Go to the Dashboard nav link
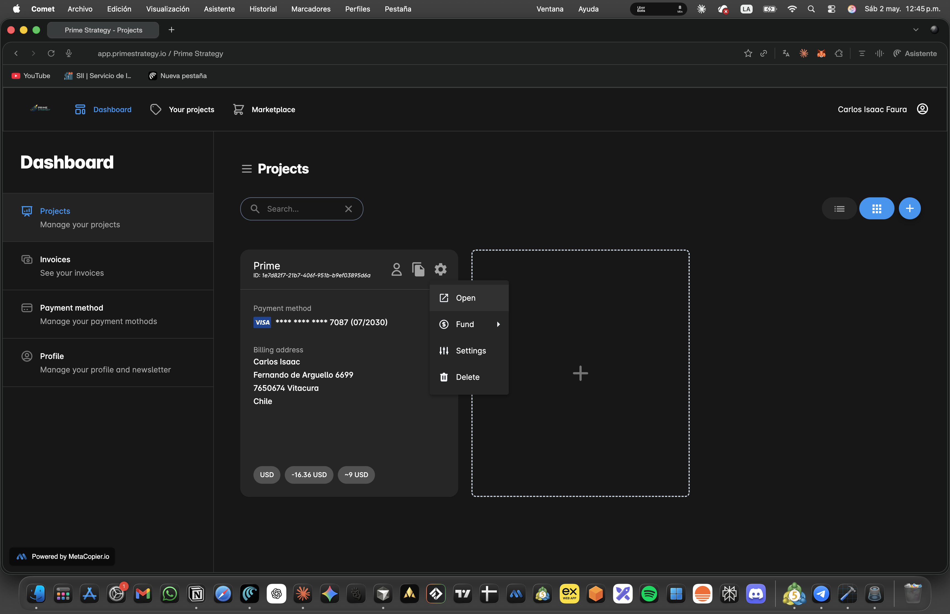950x614 pixels. (x=103, y=110)
